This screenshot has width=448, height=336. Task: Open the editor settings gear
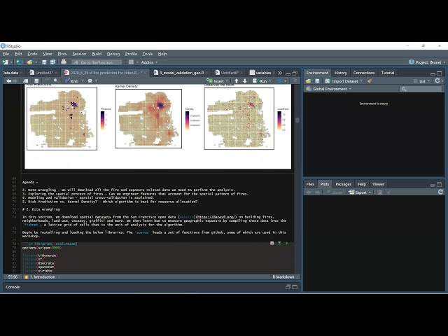click(x=90, y=81)
